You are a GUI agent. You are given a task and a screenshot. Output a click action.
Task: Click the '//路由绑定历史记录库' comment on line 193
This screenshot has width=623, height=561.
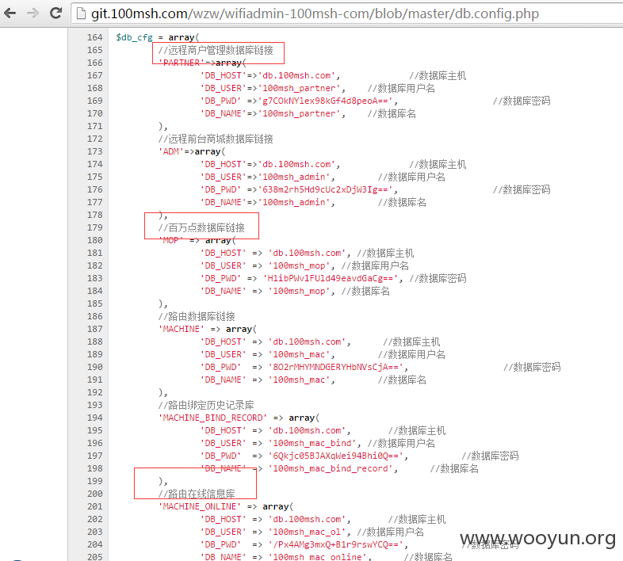coord(206,405)
